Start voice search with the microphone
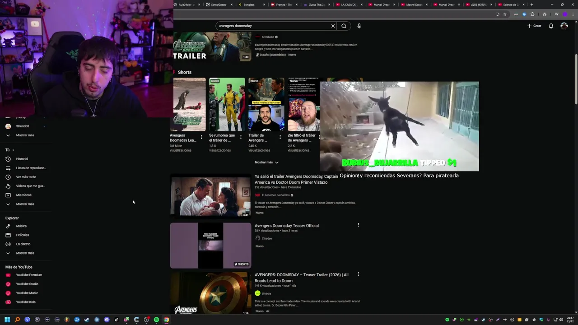578x325 pixels. tap(359, 26)
